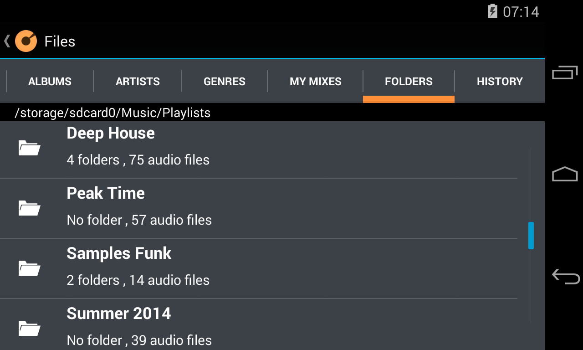The height and width of the screenshot is (350, 583).
Task: Open the Genres tab
Action: click(225, 82)
